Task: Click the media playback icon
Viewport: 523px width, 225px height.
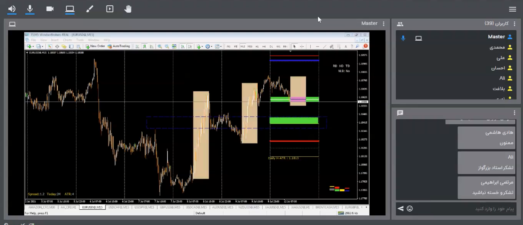Action: click(x=110, y=9)
